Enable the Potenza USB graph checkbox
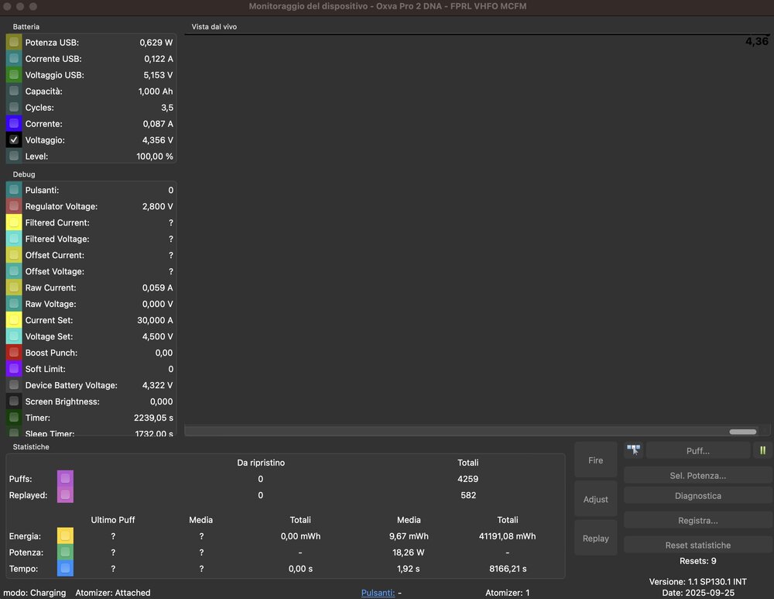This screenshot has height=599, width=774. click(x=14, y=43)
